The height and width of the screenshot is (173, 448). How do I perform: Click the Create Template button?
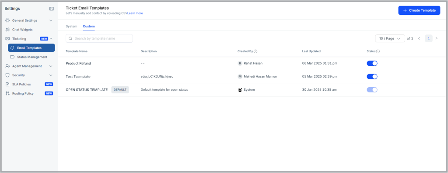pos(419,10)
